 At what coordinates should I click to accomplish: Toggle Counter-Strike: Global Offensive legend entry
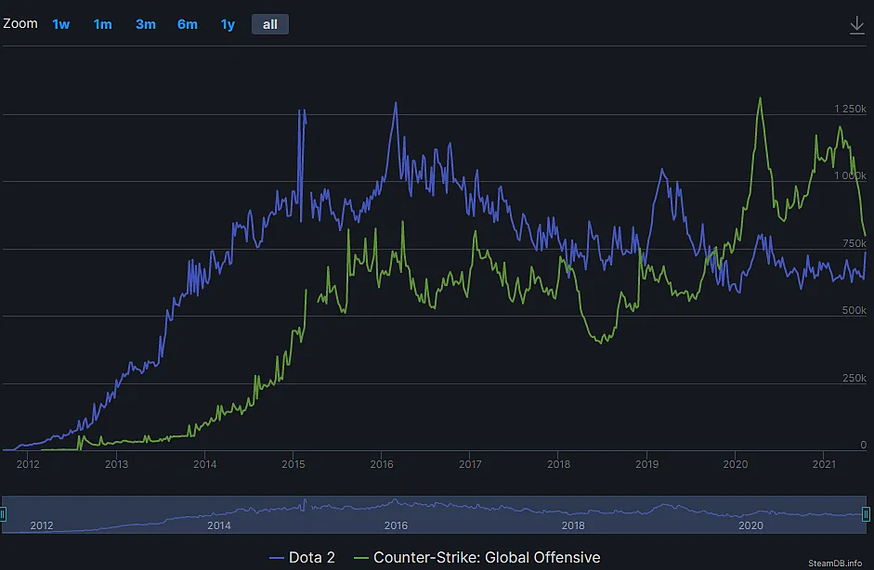click(x=477, y=557)
